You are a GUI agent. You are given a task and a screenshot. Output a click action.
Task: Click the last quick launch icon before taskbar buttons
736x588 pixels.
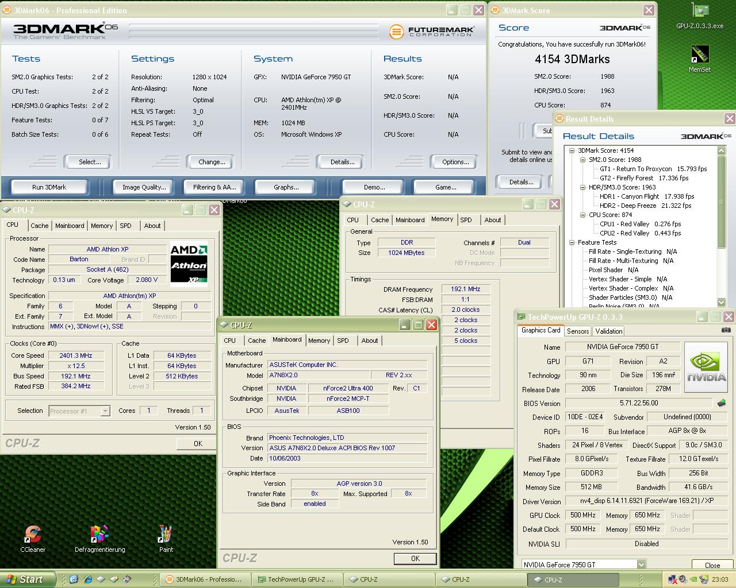click(128, 579)
